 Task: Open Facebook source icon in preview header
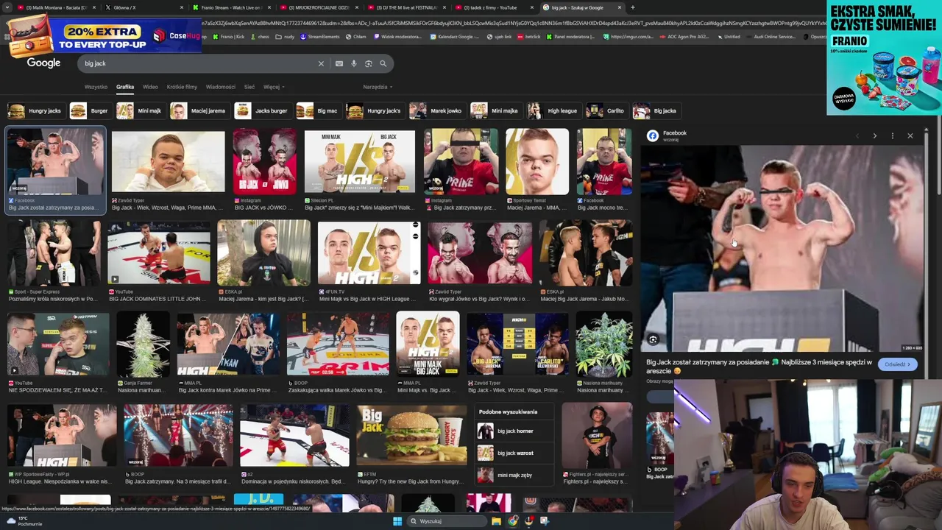pos(653,135)
